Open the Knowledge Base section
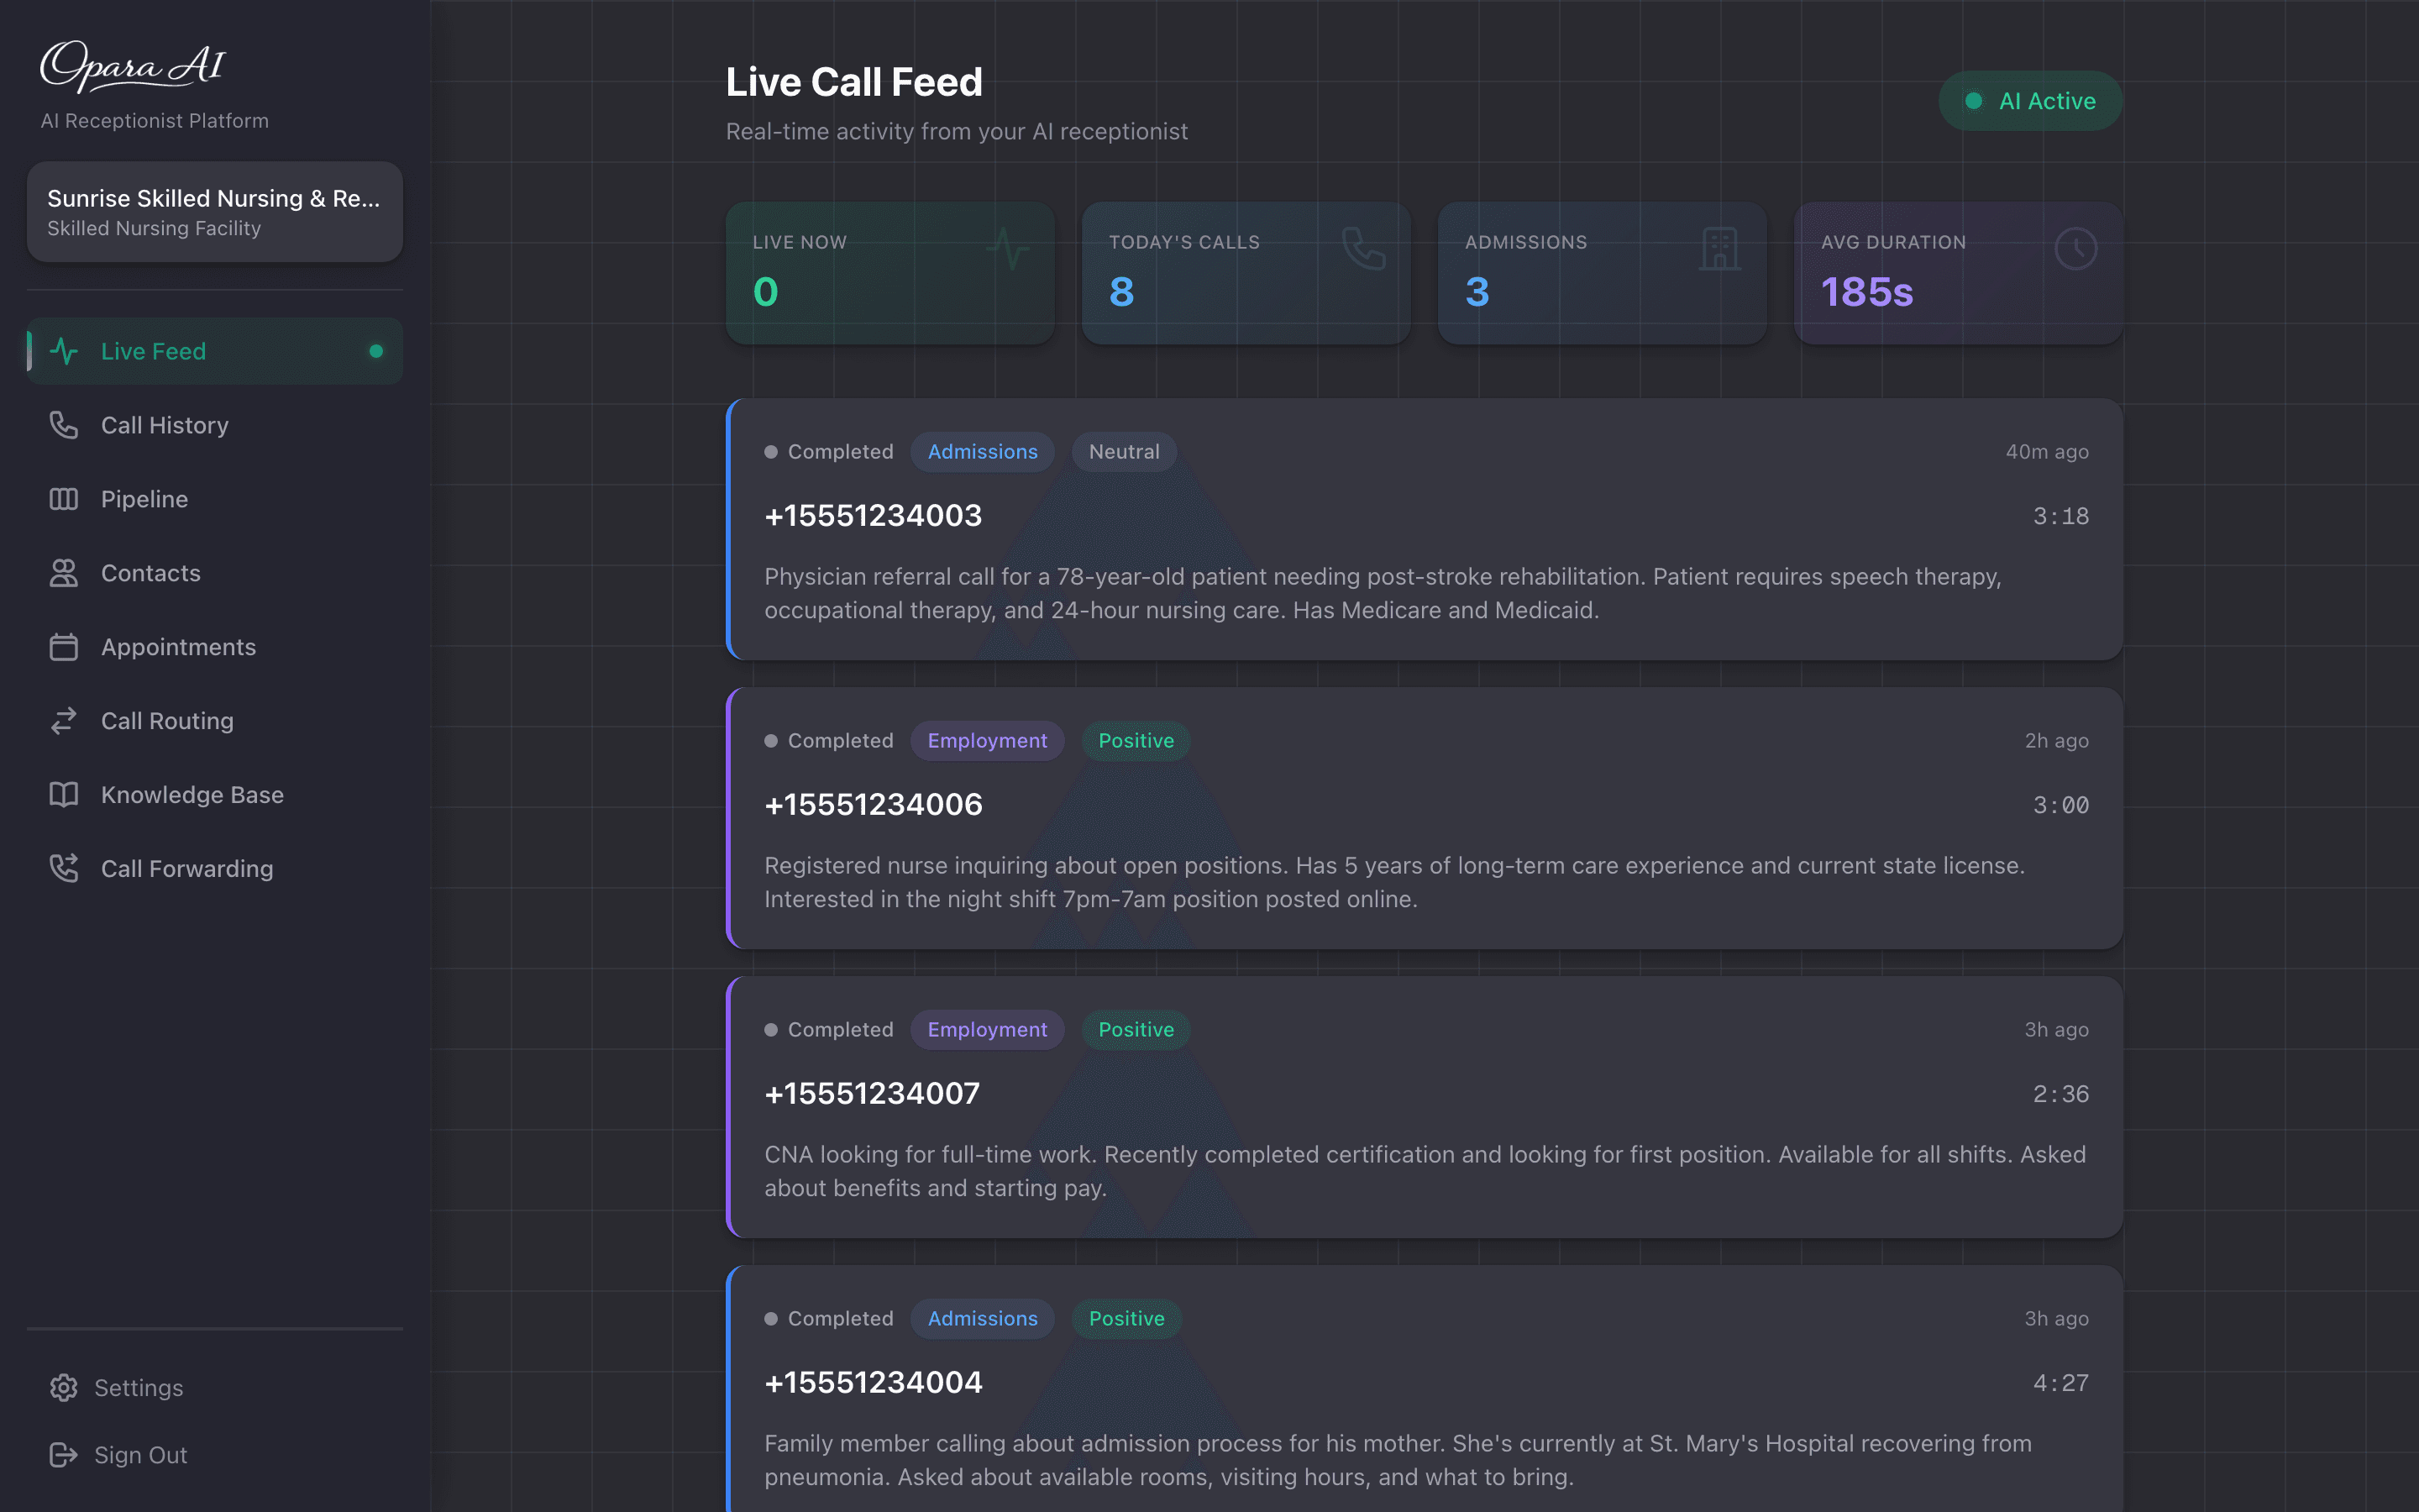2419x1512 pixels. 215,795
